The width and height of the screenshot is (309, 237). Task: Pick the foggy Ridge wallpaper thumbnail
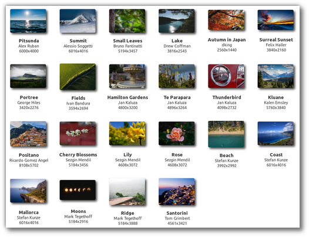(127, 192)
